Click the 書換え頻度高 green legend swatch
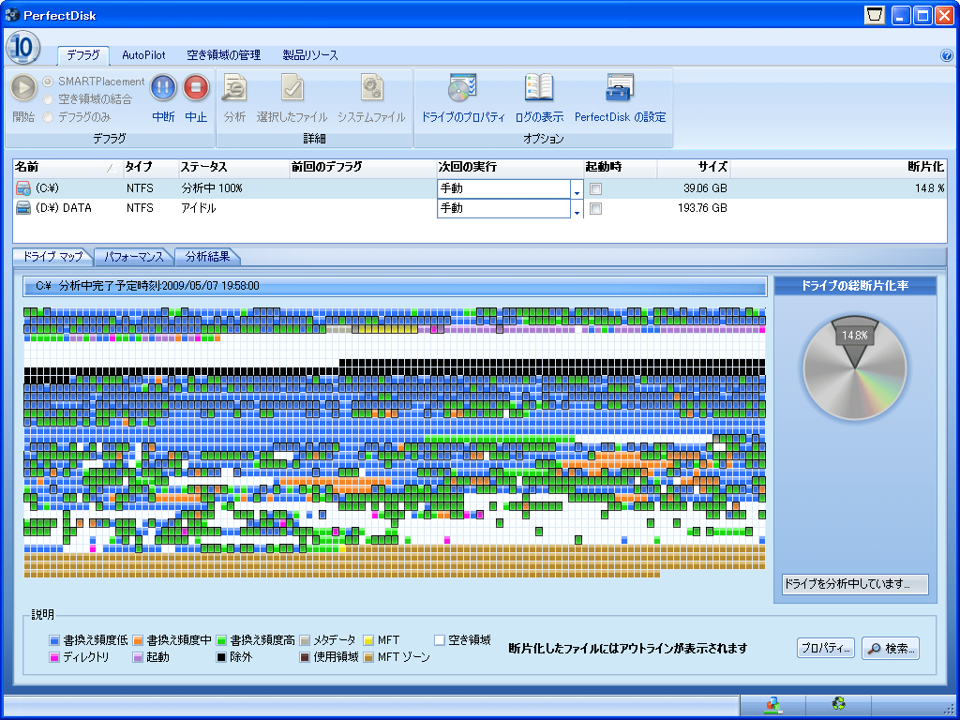 (221, 641)
